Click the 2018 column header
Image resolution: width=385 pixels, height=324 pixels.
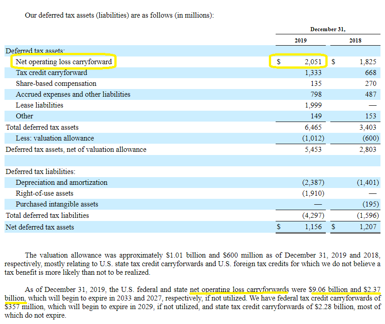click(x=355, y=40)
